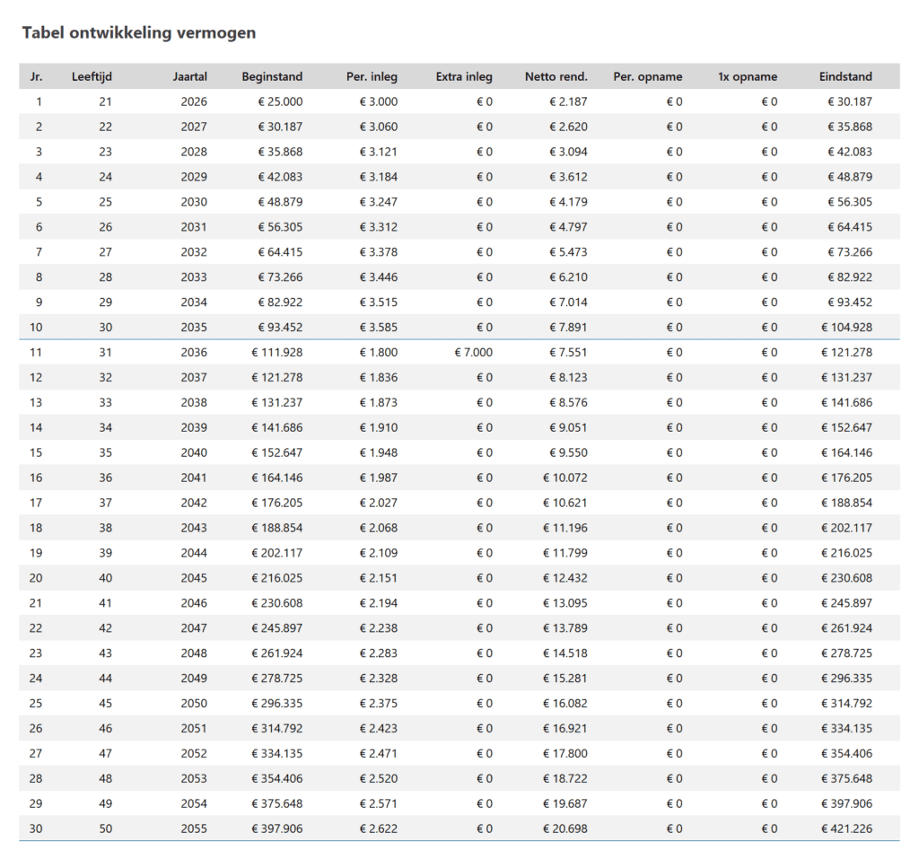
Task: Click the Jaartal column header
Action: pos(189,76)
